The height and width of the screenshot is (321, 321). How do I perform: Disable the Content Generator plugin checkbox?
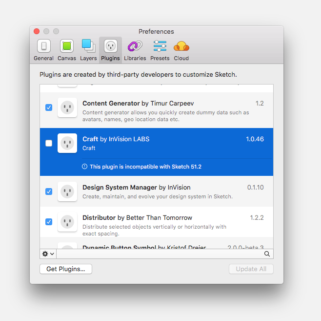click(49, 107)
